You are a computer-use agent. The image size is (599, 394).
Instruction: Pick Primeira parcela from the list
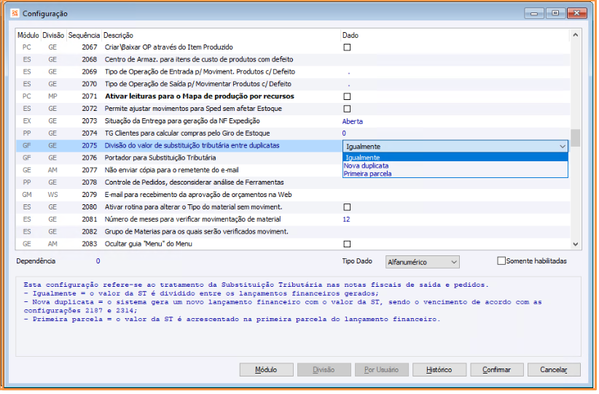456,174
